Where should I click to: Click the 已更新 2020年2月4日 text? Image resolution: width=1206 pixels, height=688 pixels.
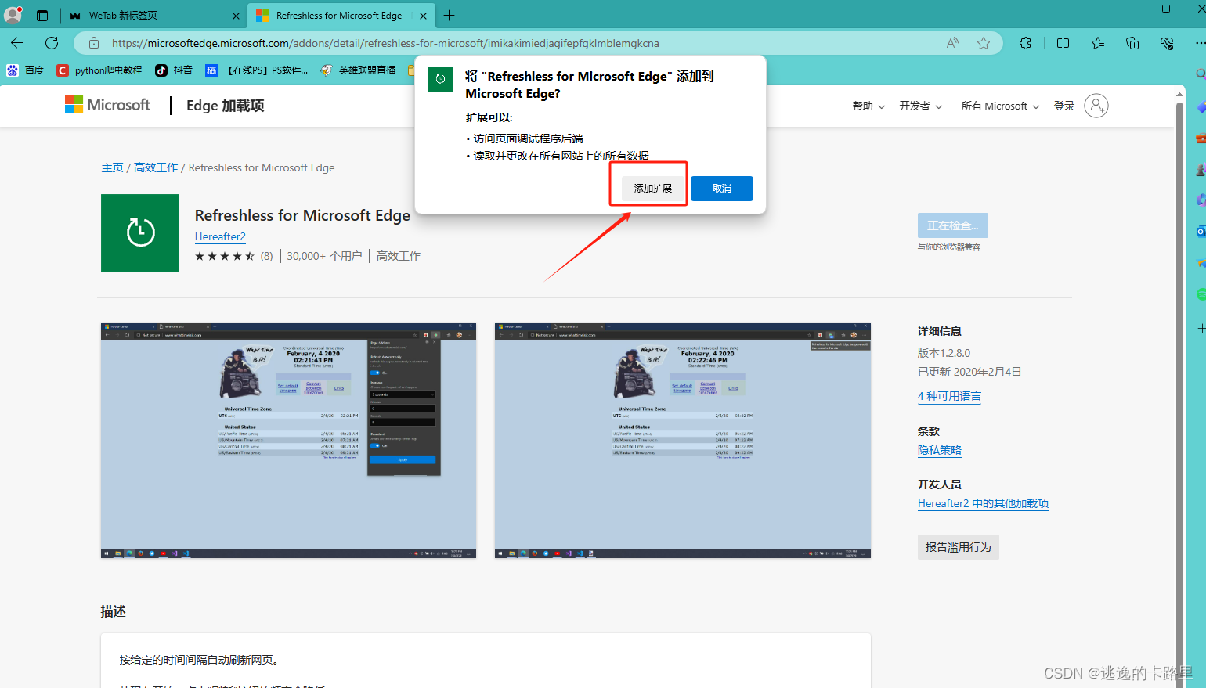(x=969, y=372)
